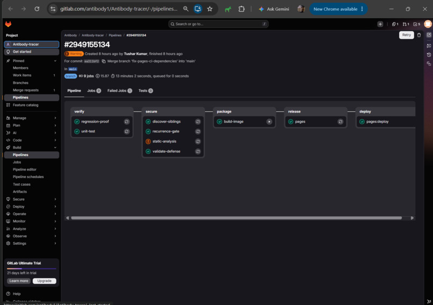Click the user avatar in top bar
This screenshot has width=433, height=305.
pos(428,24)
